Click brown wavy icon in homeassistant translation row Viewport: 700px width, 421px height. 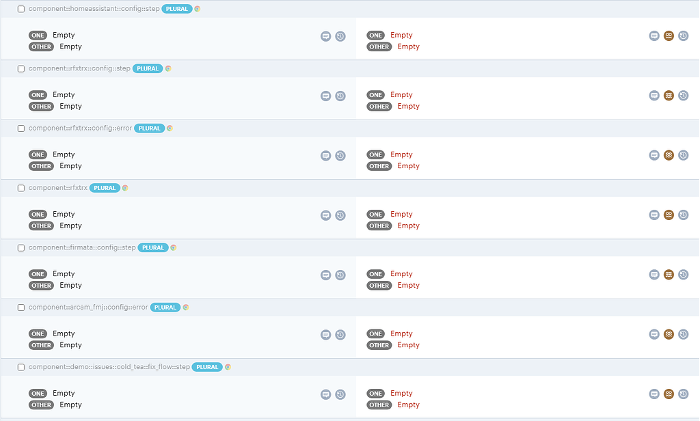(669, 36)
